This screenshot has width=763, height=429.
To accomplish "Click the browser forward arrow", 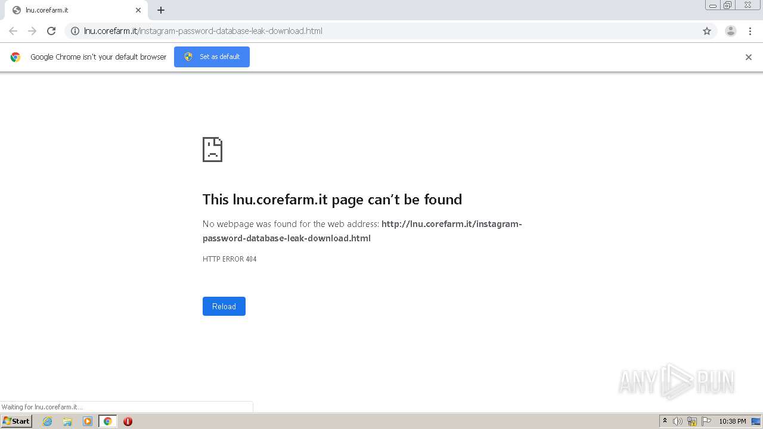I will [32, 31].
